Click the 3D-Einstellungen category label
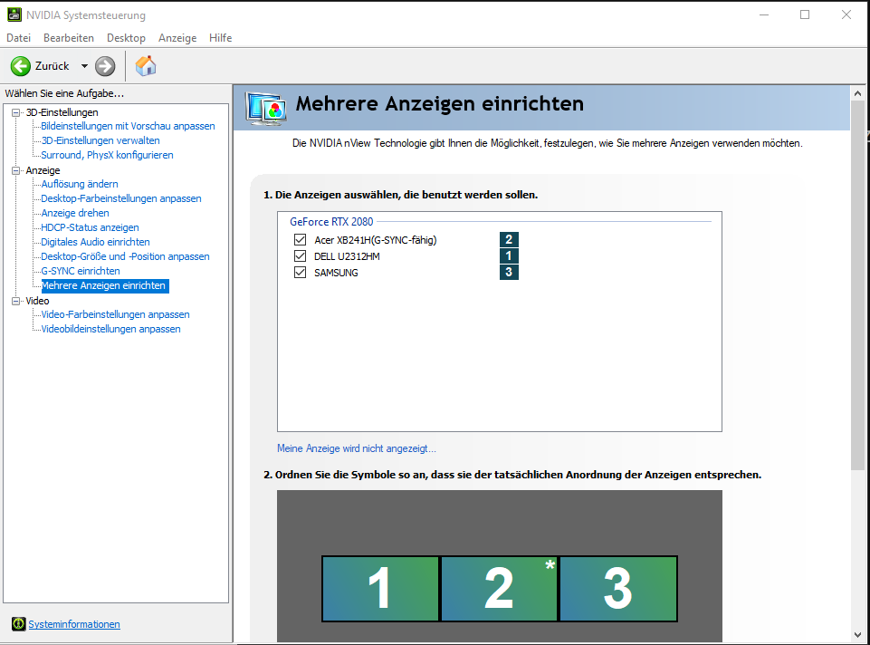 (62, 112)
